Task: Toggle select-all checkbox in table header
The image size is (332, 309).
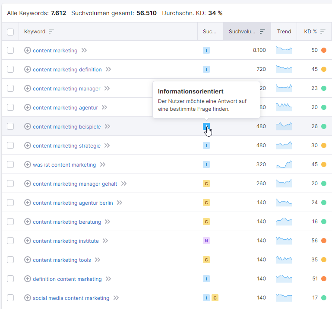Action: 10,32
